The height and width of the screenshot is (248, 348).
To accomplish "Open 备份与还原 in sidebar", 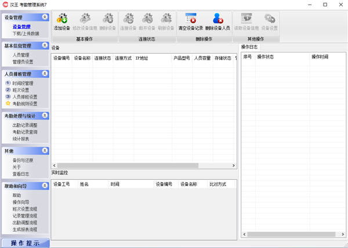I will (x=23, y=160).
